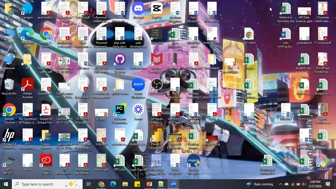This screenshot has height=189, width=336.
Task: Open Sticky Notes from the taskbar
Action: click(137, 184)
